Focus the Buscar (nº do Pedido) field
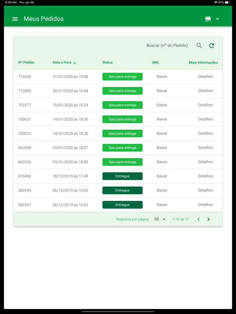The width and height of the screenshot is (236, 314). click(167, 45)
